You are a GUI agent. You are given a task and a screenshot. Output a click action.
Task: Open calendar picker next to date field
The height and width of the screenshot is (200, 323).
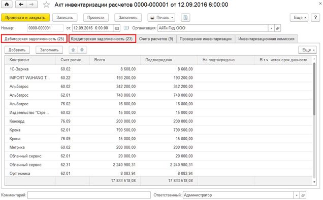[117, 28]
